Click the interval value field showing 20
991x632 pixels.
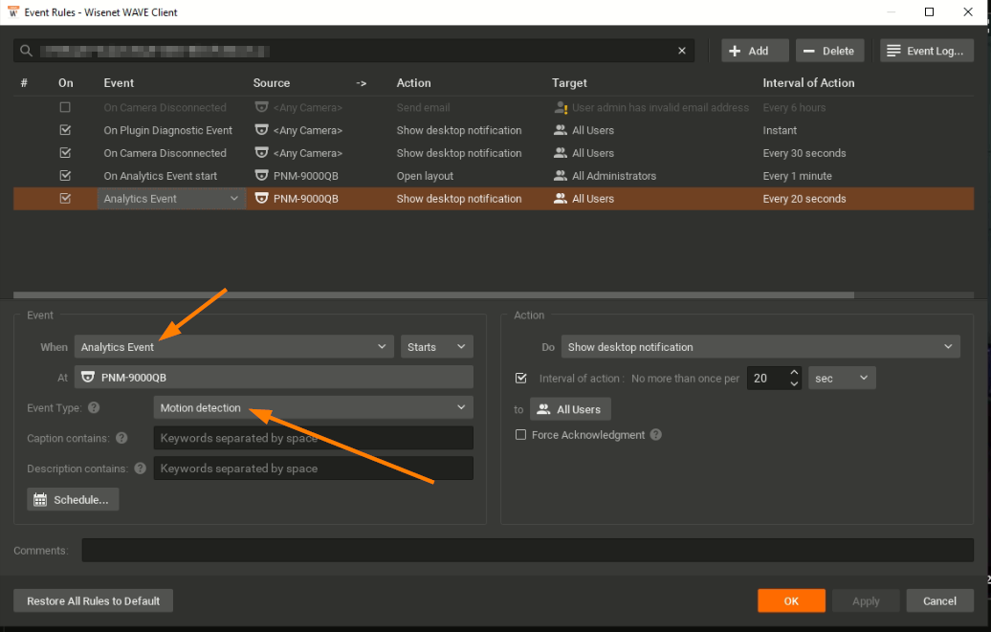[x=766, y=378]
